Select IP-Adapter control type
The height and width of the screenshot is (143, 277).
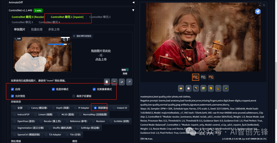pyautogui.click(x=82, y=108)
